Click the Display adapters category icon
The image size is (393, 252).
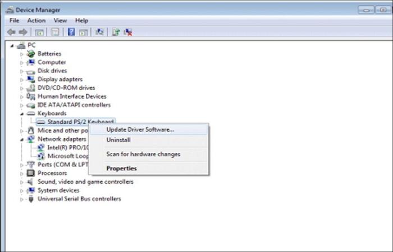31,80
